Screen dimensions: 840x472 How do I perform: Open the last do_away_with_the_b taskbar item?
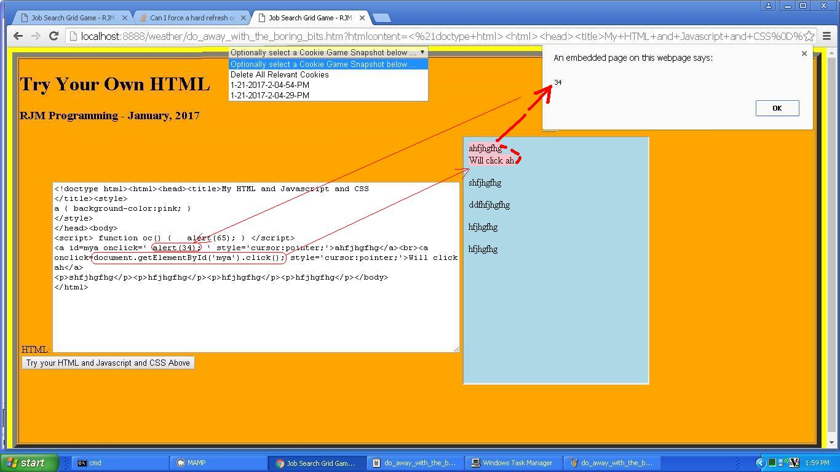[x=611, y=463]
